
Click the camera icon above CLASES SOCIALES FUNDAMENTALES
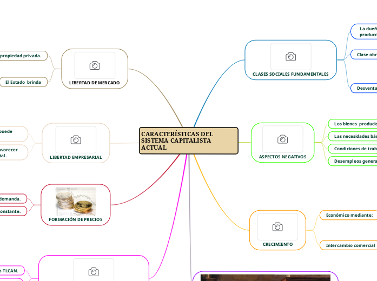tap(290, 57)
